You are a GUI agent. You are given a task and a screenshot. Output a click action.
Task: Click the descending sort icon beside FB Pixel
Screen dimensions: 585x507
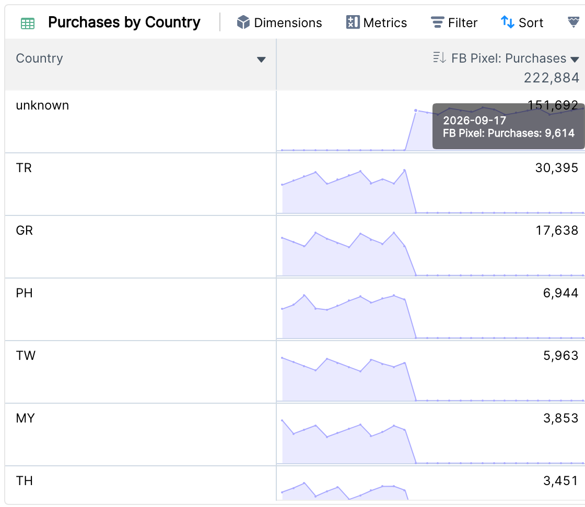tap(439, 58)
